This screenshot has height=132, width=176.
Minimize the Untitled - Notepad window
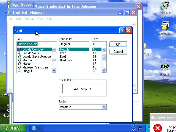[121, 13]
